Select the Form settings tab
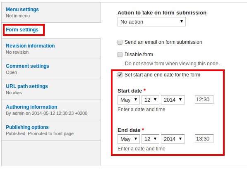 point(22,30)
